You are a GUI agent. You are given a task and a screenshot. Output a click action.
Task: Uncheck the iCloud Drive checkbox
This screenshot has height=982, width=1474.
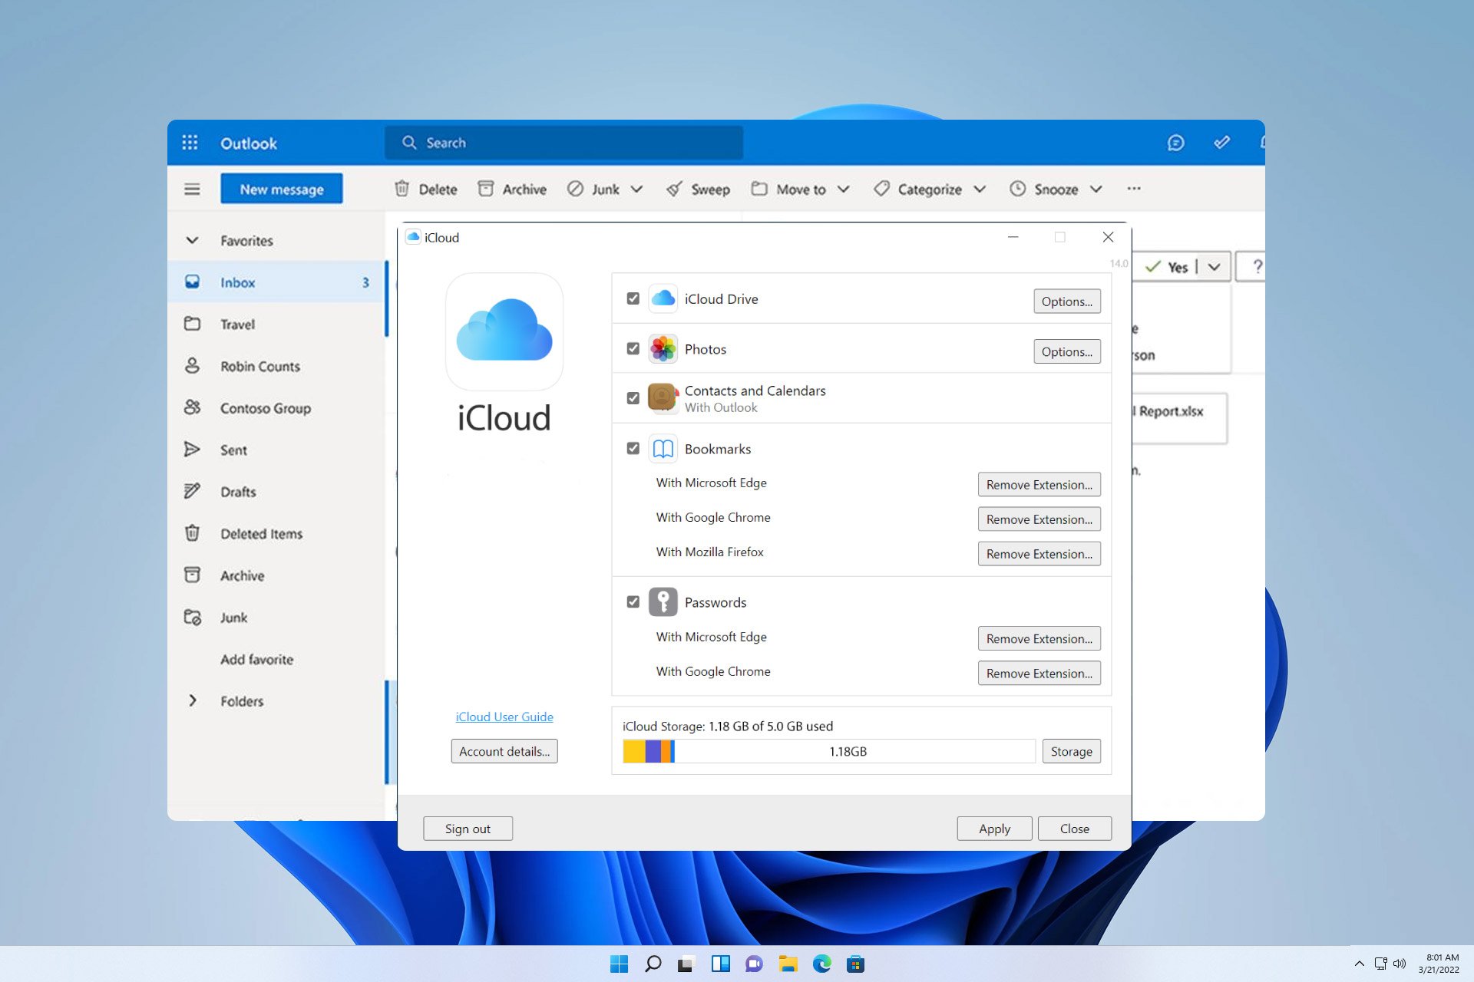633,298
